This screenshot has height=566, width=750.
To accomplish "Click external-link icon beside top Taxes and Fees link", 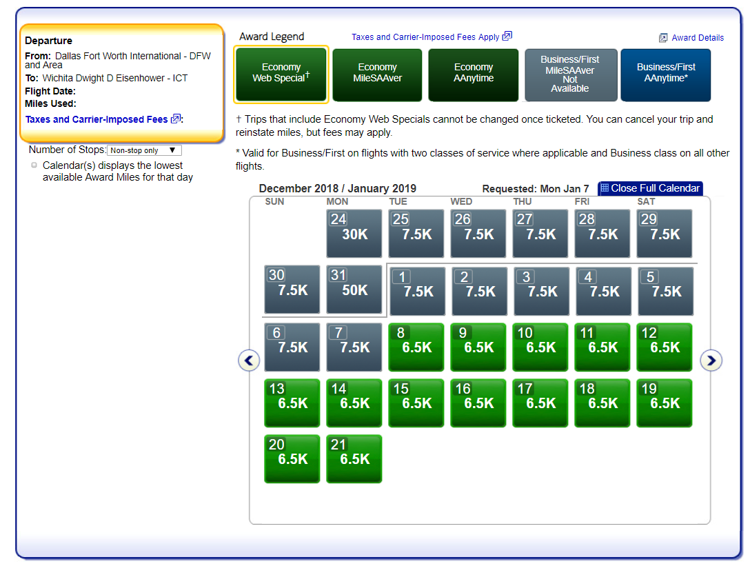I will pos(507,37).
